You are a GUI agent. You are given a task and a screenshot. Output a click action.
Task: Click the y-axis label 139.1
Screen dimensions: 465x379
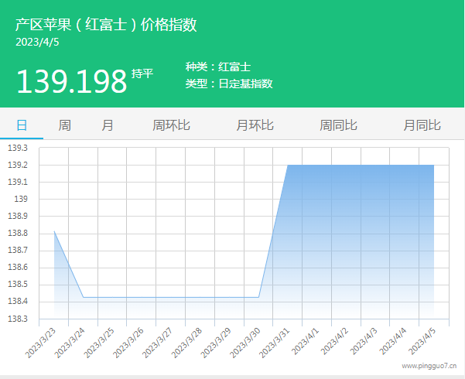(x=18, y=182)
